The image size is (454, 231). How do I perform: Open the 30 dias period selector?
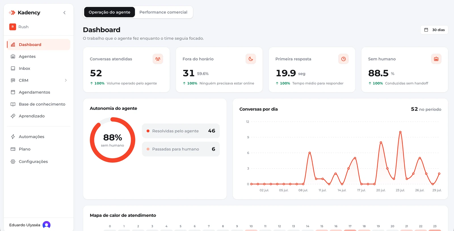point(434,30)
